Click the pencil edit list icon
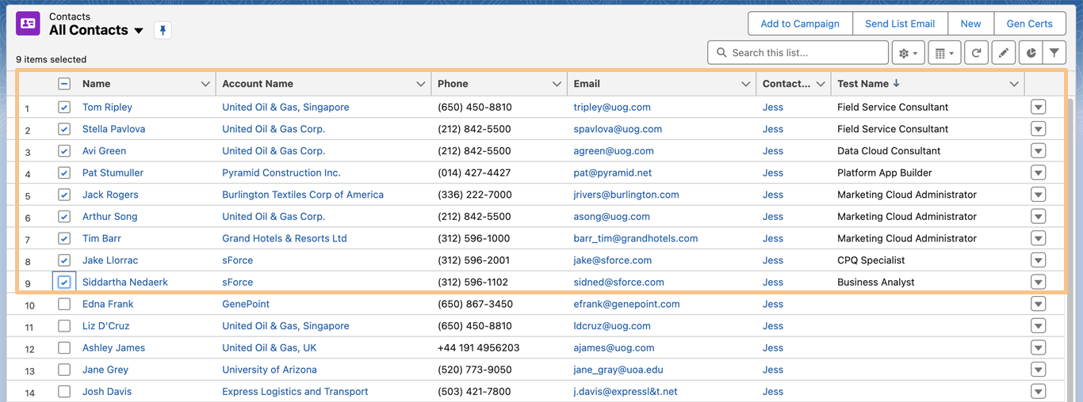The width and height of the screenshot is (1083, 402). (1004, 53)
